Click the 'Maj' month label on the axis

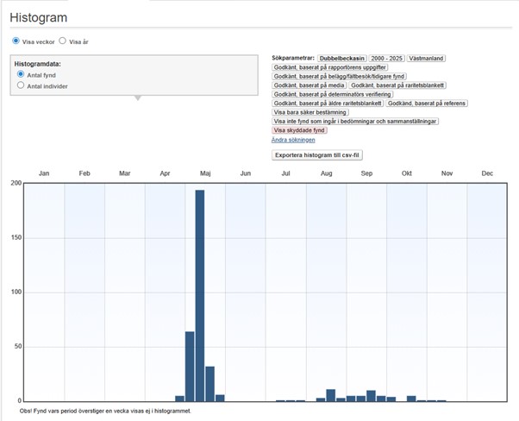[x=204, y=174]
